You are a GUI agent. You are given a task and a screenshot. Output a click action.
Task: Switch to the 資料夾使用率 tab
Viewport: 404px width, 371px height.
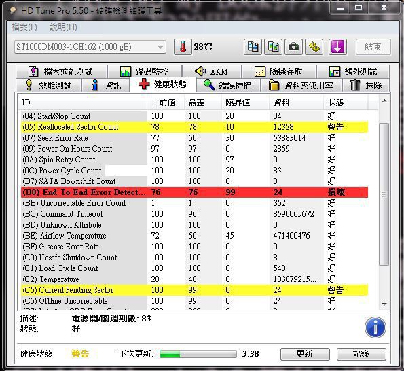click(x=301, y=85)
